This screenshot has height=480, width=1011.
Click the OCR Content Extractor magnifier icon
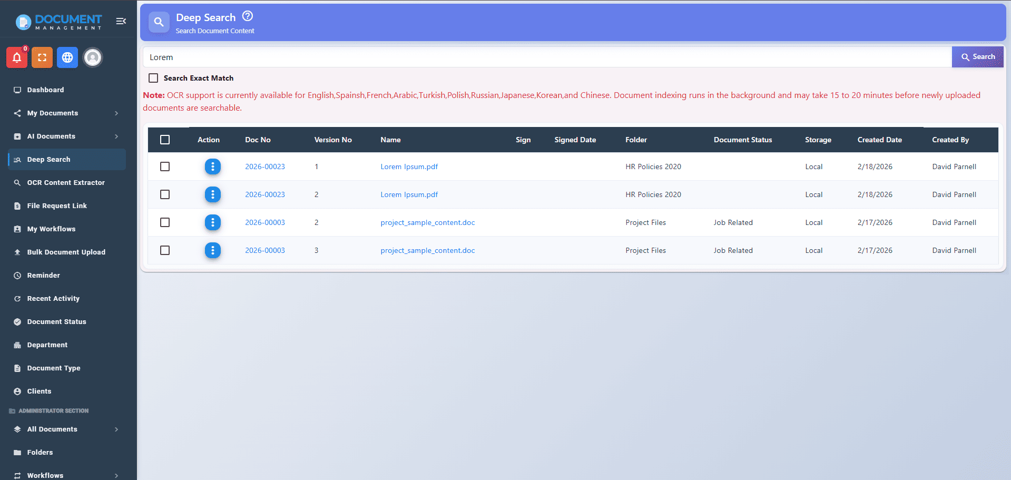pyautogui.click(x=17, y=183)
